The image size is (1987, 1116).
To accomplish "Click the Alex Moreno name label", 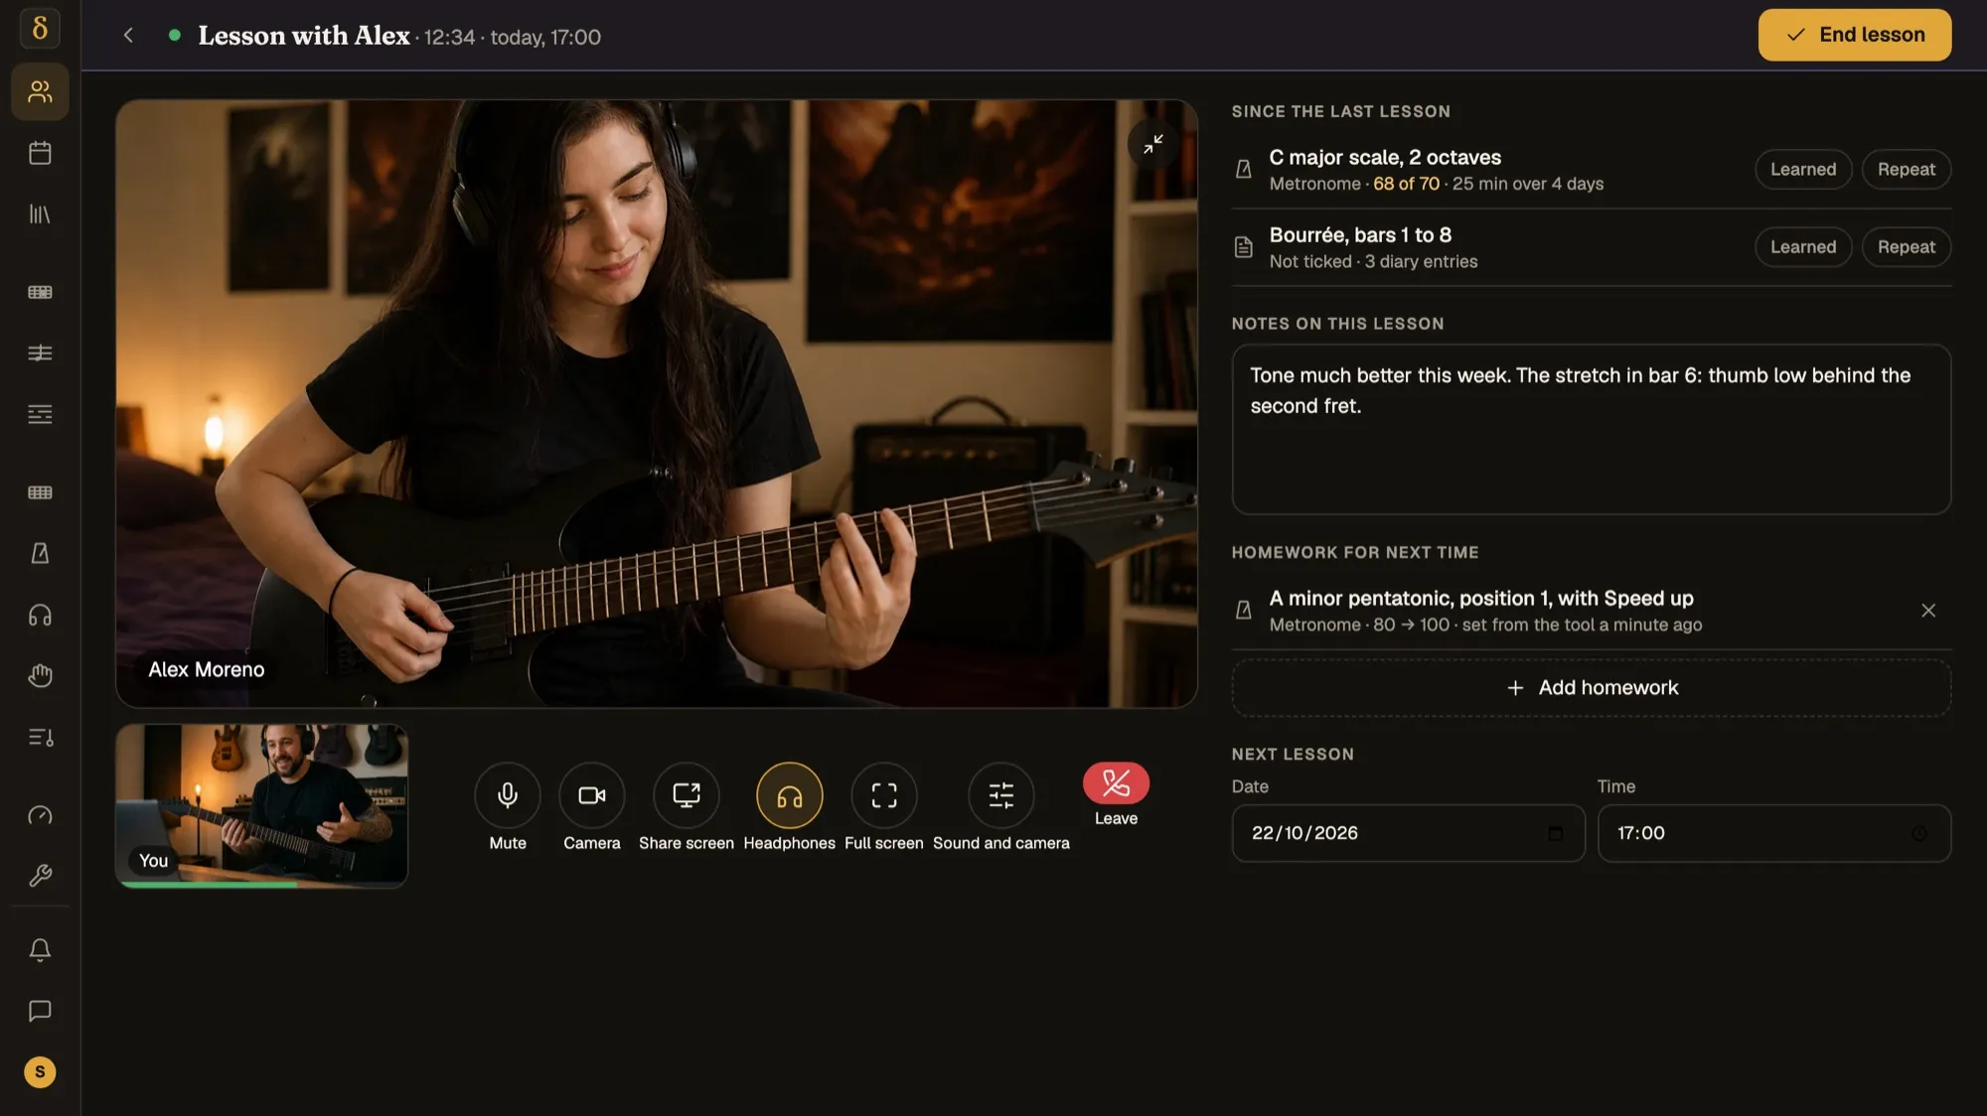I will coord(207,670).
